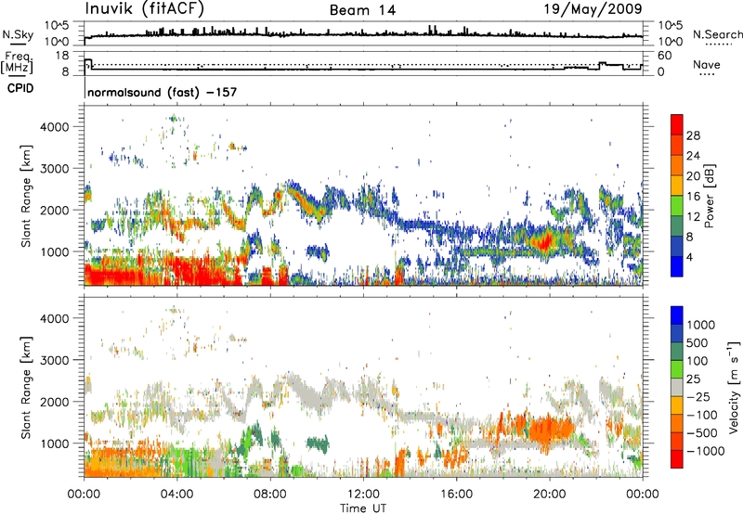The image size is (743, 514).
Task: Click the 'Velocity [m s-1]' colorbar label
Action: (734, 387)
